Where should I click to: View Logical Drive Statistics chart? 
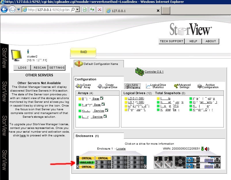coord(148,86)
